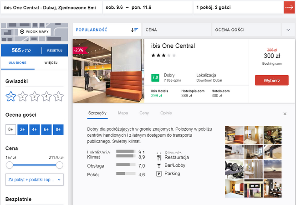Click the Resetuj filters button
The image size is (296, 205).
(x=55, y=50)
